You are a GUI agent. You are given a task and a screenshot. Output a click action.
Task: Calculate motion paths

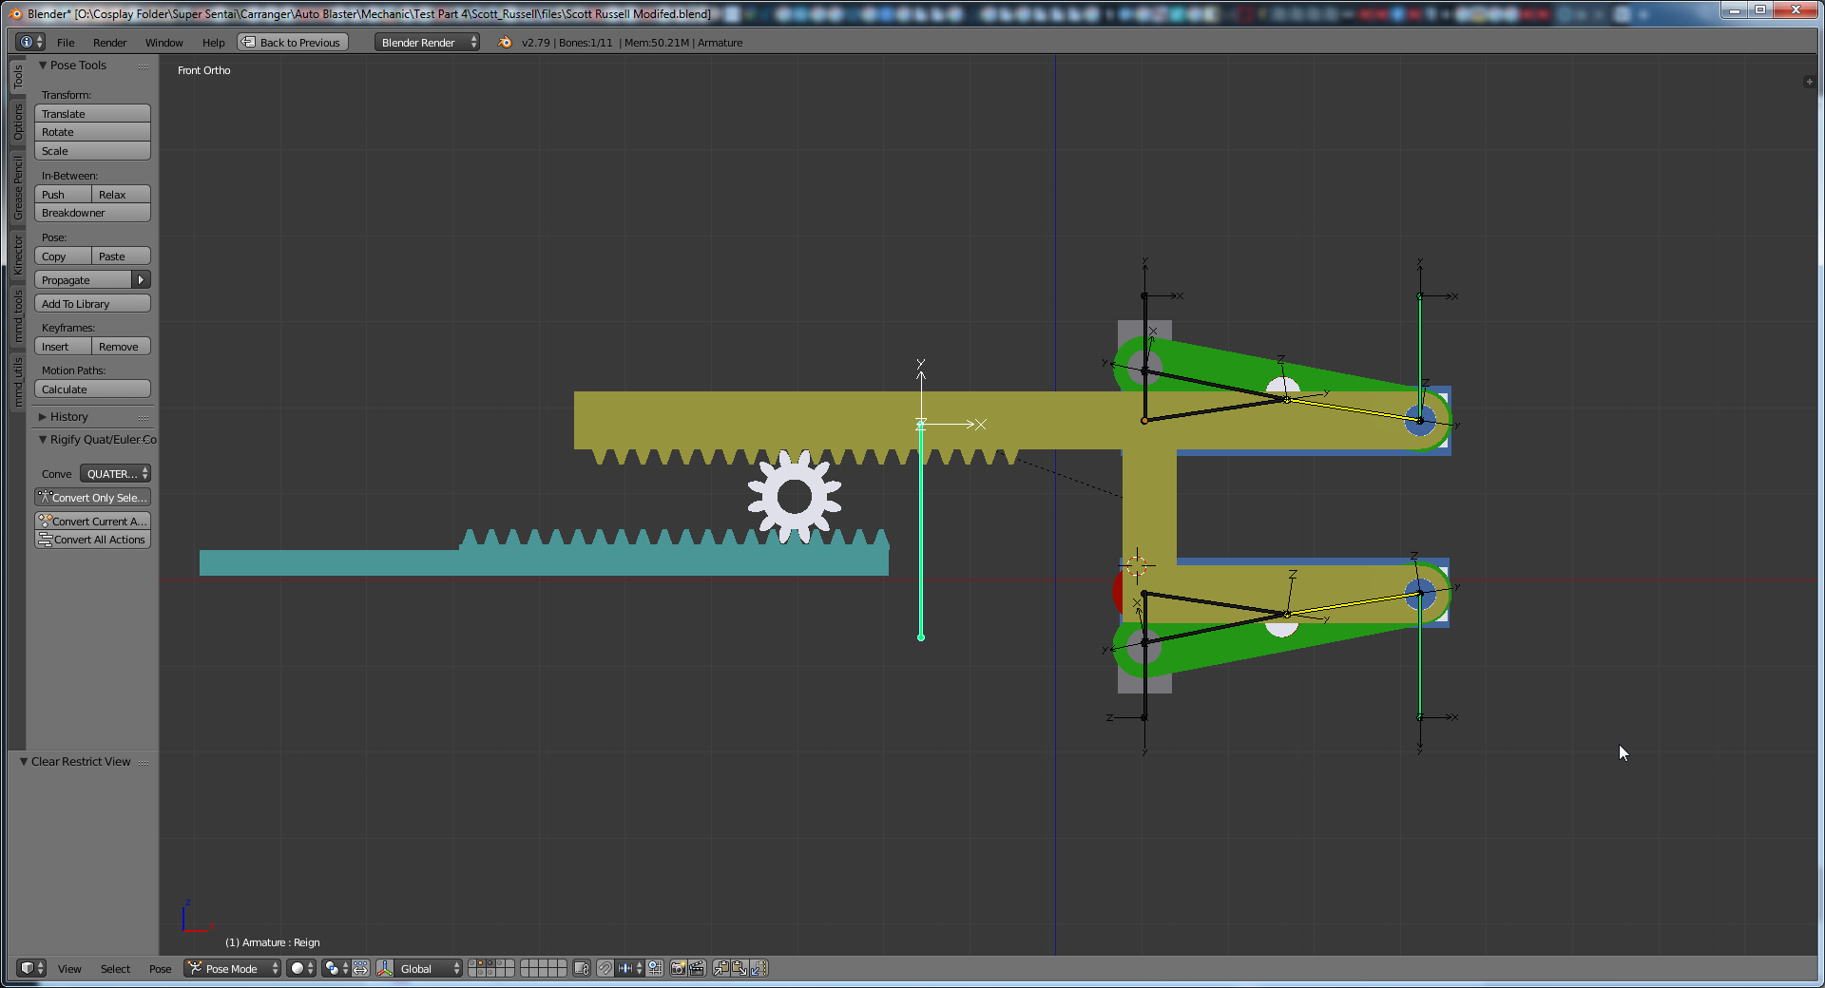click(x=92, y=389)
